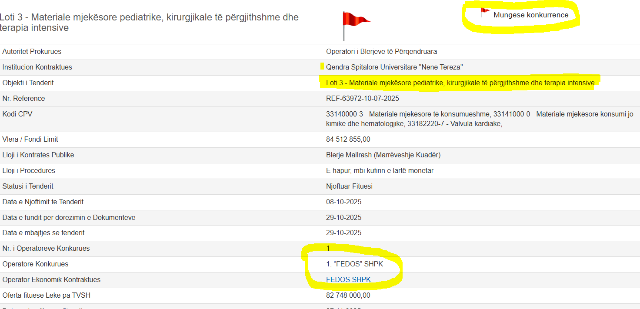Click the small red flag beside Mungese konkurrence
640x309 pixels.
tap(485, 12)
